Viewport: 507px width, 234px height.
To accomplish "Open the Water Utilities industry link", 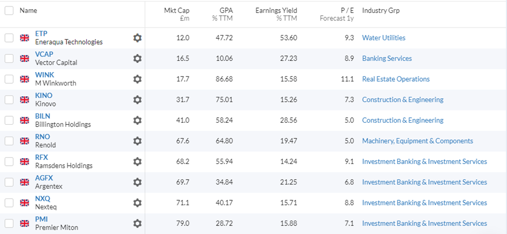I will (x=383, y=38).
